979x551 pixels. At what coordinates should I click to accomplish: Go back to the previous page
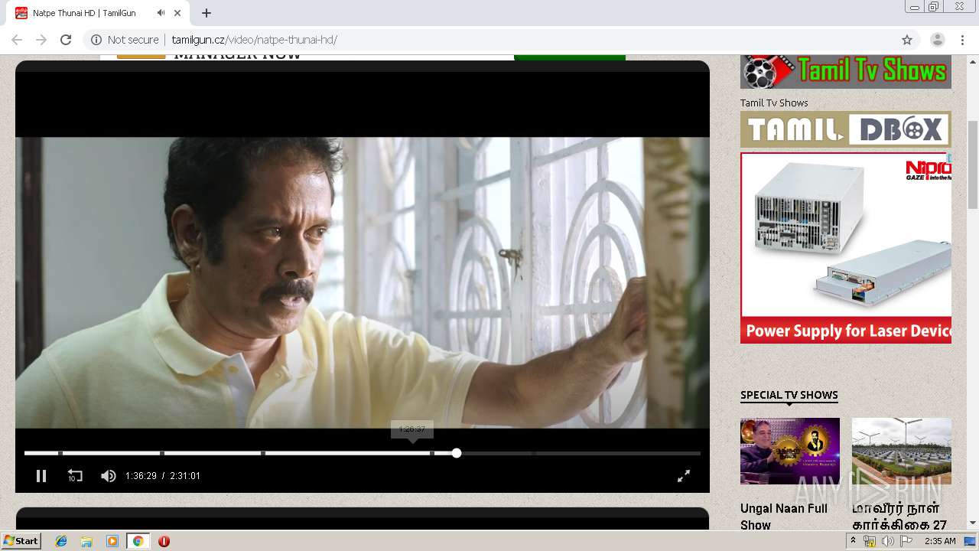17,40
